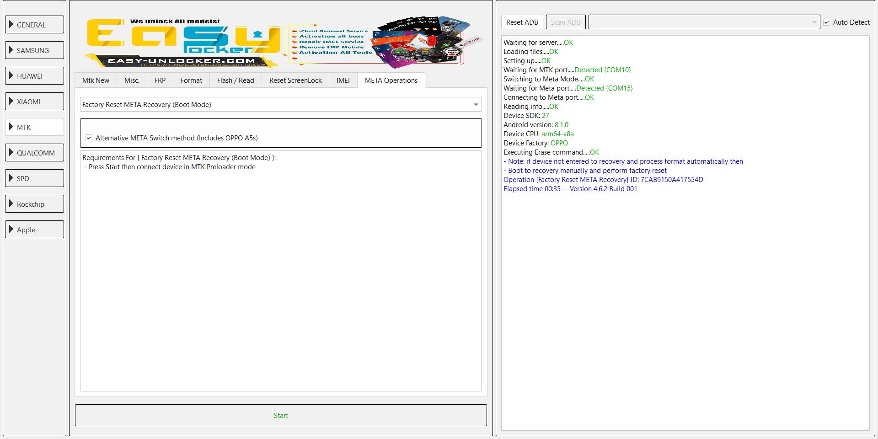This screenshot has height=439, width=878.
Task: Click the Scan ADB button
Action: point(566,22)
